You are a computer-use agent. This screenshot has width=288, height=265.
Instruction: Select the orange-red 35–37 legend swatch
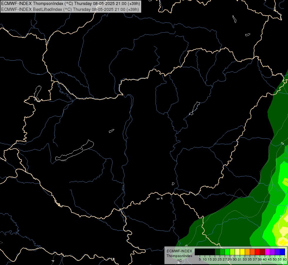pos(252,252)
